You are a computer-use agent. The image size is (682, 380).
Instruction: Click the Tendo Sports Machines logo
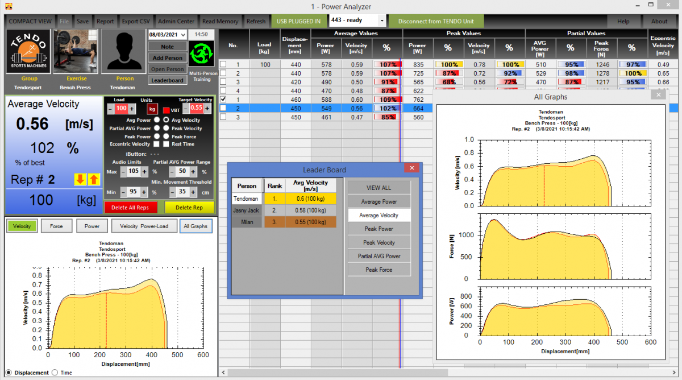point(27,51)
